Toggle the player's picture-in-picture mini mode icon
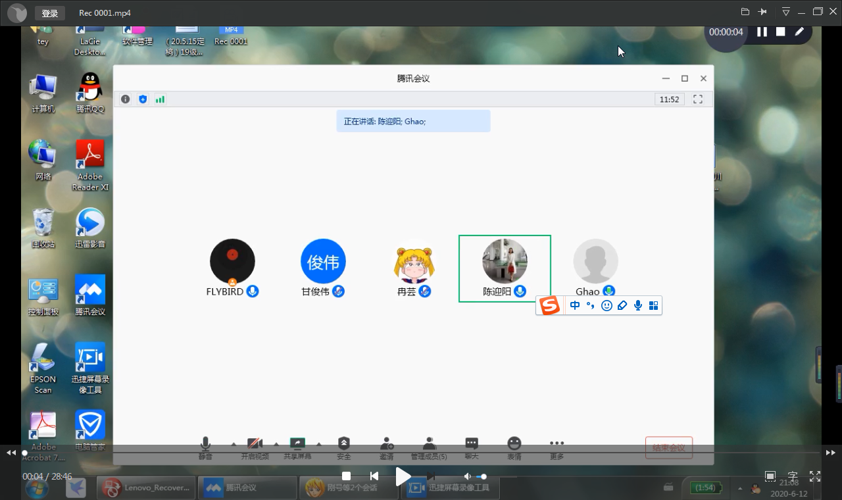 tap(770, 476)
